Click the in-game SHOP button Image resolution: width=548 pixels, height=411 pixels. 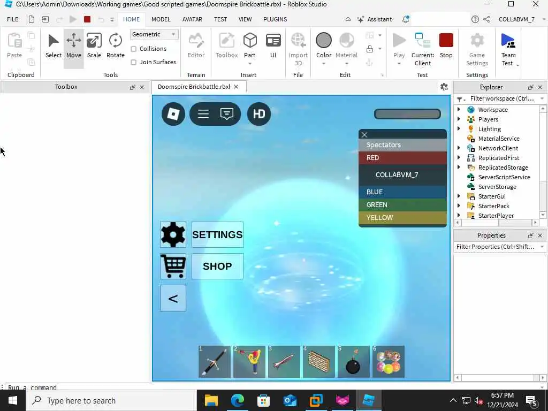[217, 266]
